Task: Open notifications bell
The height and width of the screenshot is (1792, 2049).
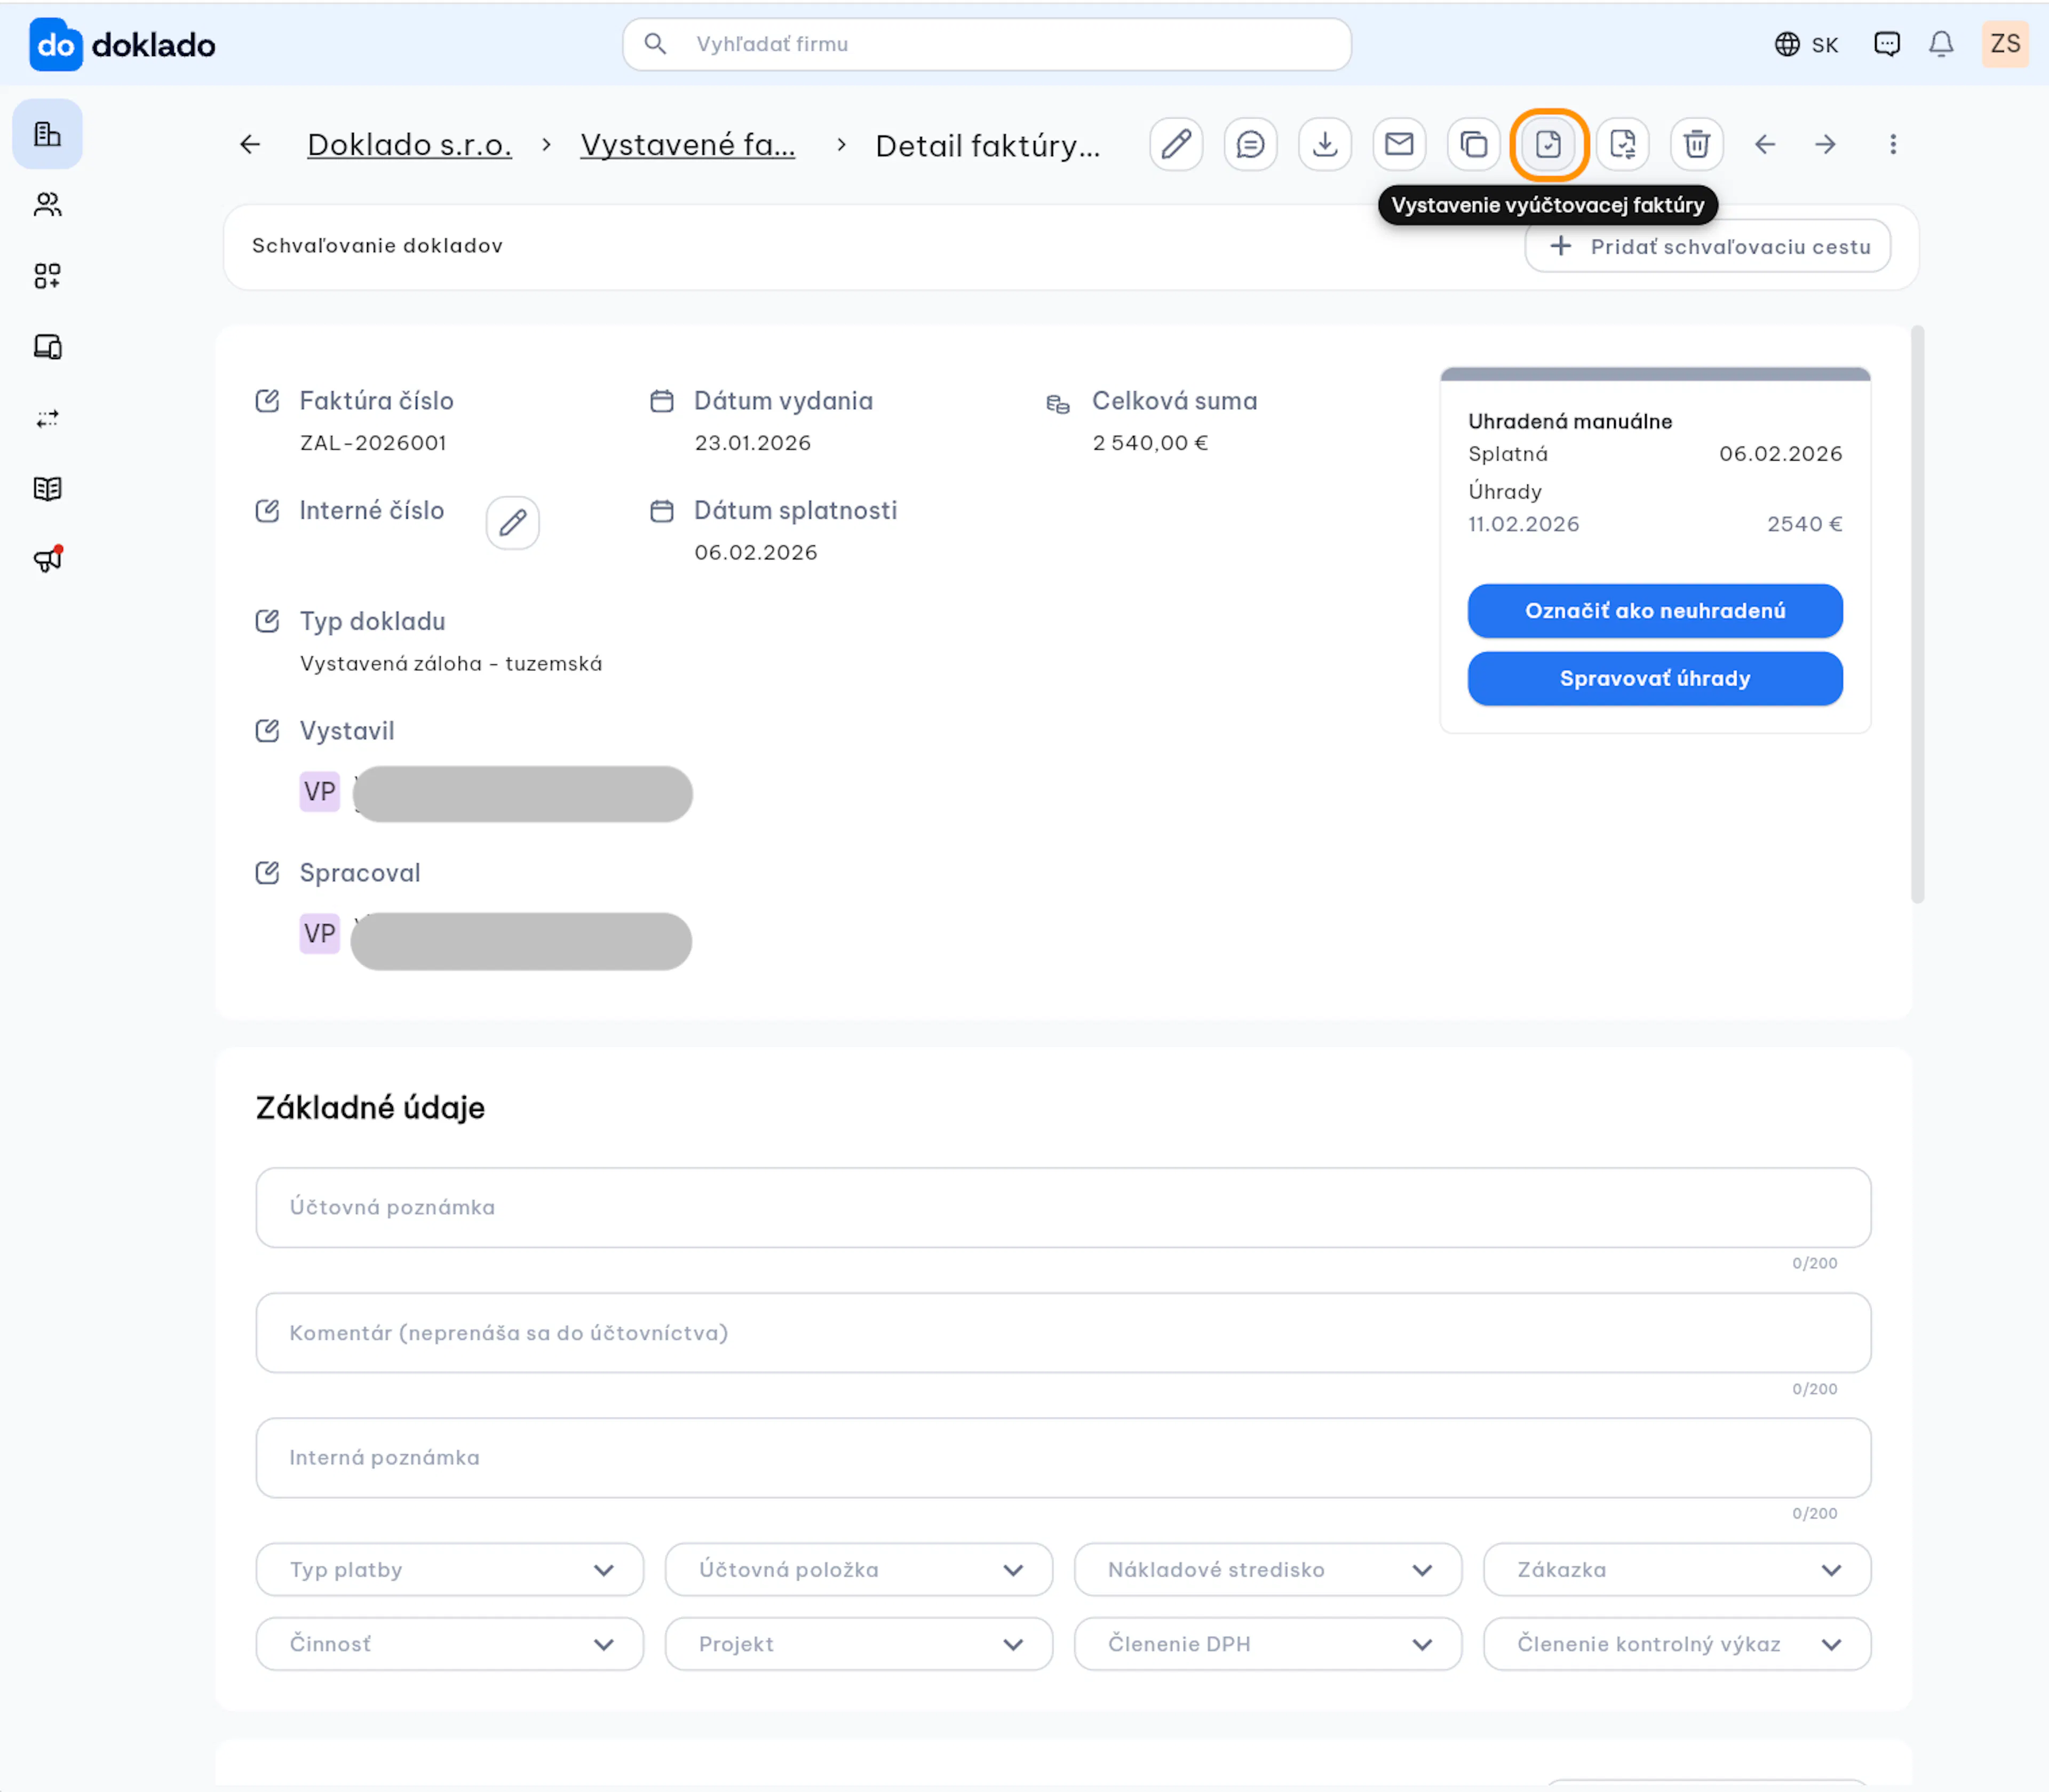Action: (1941, 44)
